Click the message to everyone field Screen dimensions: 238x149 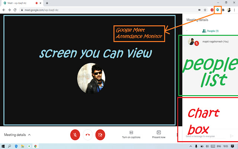(x=206, y=136)
